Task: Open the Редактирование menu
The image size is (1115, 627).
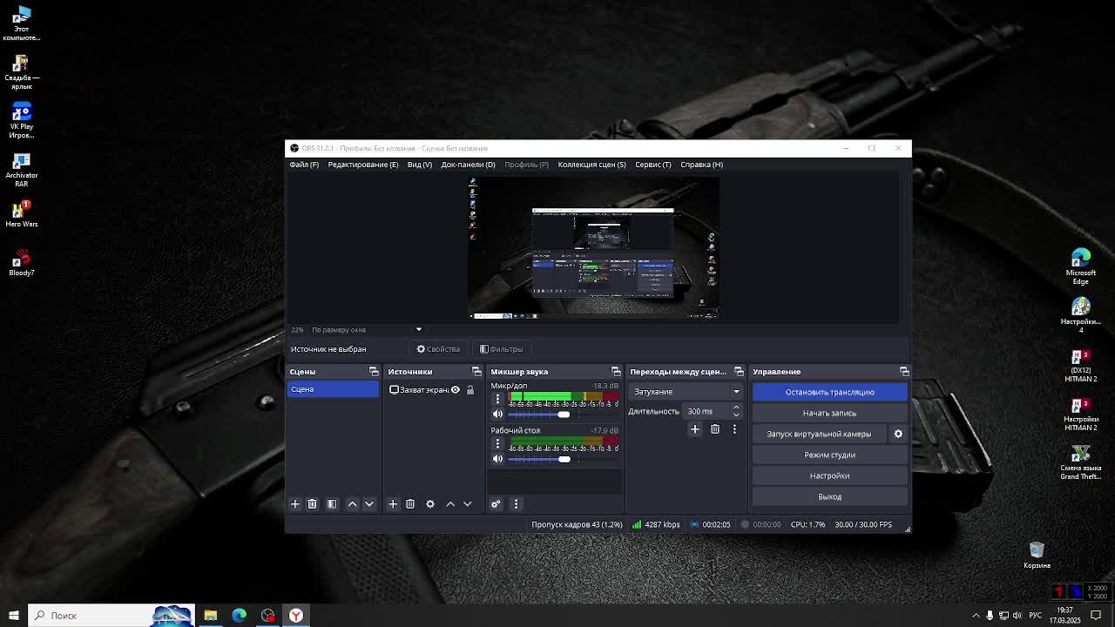Action: [x=363, y=164]
